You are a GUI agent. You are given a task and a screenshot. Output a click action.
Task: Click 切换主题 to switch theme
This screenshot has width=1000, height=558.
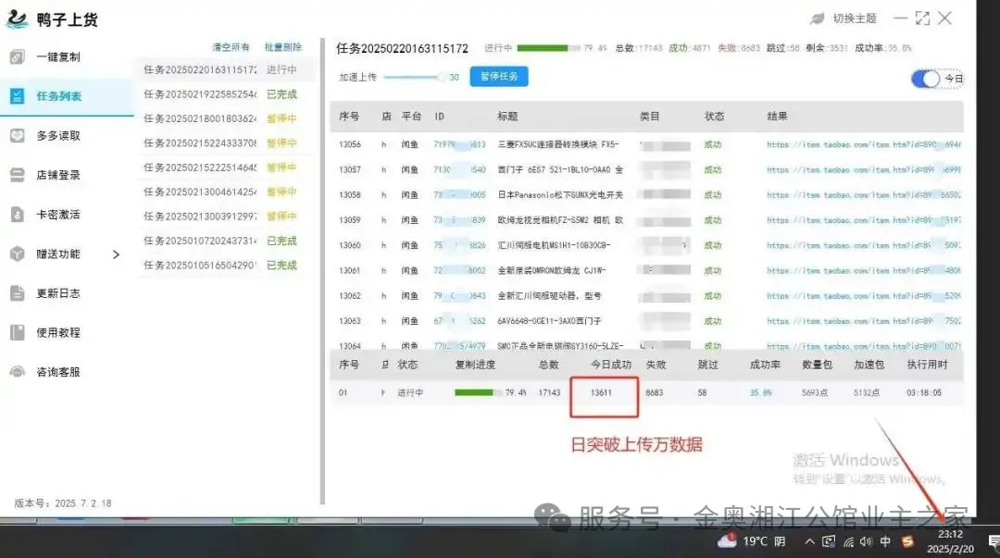click(x=843, y=19)
